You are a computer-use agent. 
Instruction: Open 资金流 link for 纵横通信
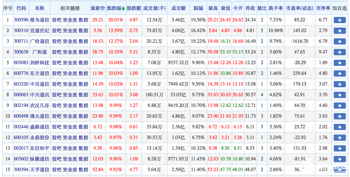pos(70,159)
